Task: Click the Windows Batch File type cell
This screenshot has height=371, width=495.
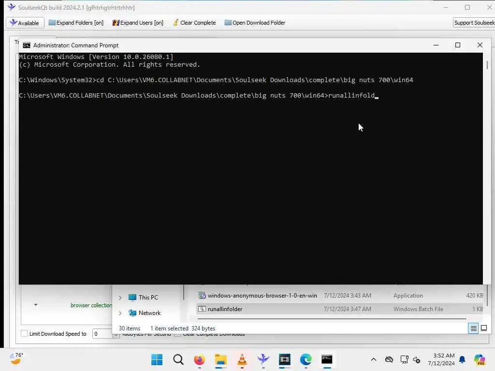Action: 418,309
